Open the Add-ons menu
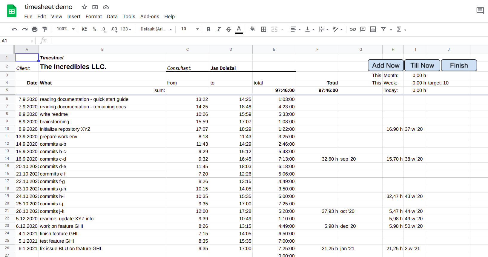The image size is (488, 257). click(x=150, y=16)
